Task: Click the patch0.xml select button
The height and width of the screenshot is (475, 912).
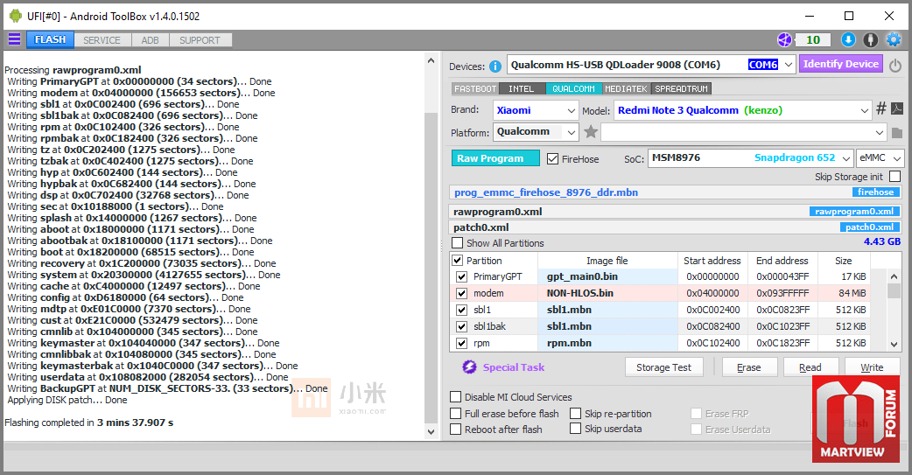Action: point(869,227)
